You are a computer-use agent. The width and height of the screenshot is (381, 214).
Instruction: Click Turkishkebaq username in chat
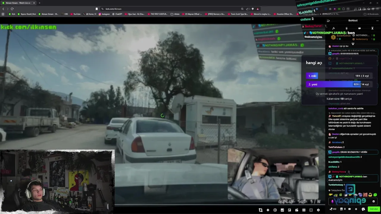(336, 185)
